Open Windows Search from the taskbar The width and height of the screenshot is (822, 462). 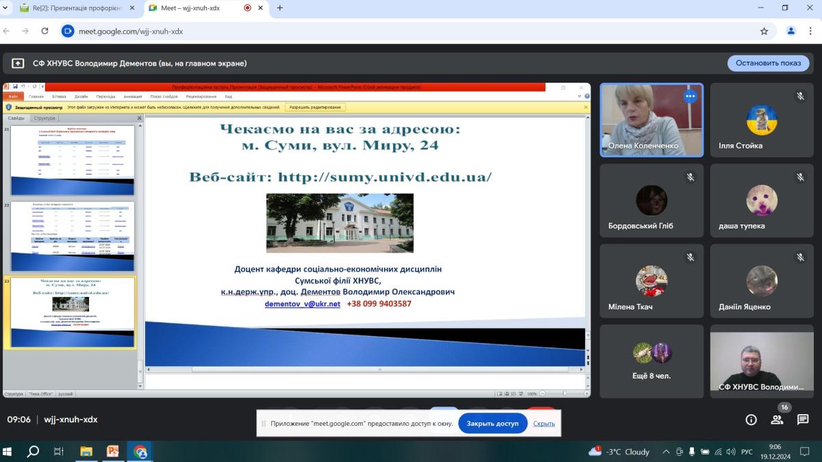[33, 451]
